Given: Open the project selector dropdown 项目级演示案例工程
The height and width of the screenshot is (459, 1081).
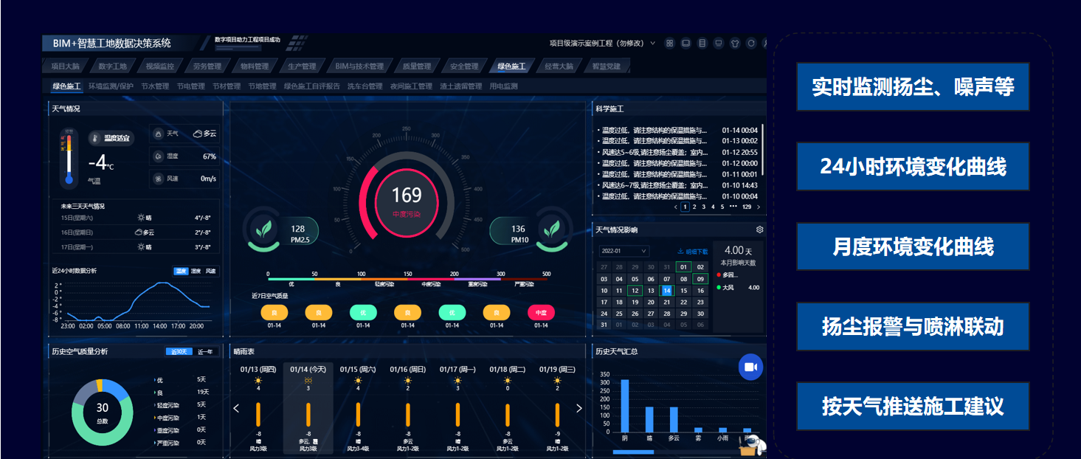Looking at the screenshot, I should pos(602,44).
